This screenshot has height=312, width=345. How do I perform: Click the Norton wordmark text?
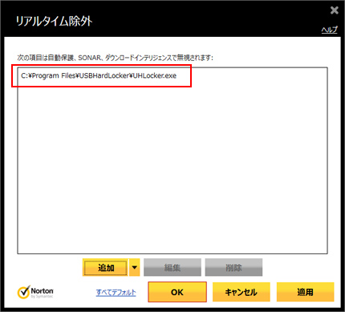42,290
